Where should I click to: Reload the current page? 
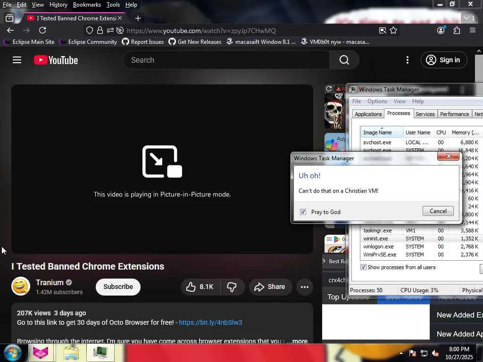[42, 31]
